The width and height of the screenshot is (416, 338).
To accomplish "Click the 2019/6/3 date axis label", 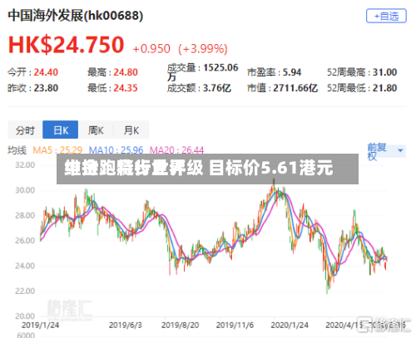I will pos(126,325).
